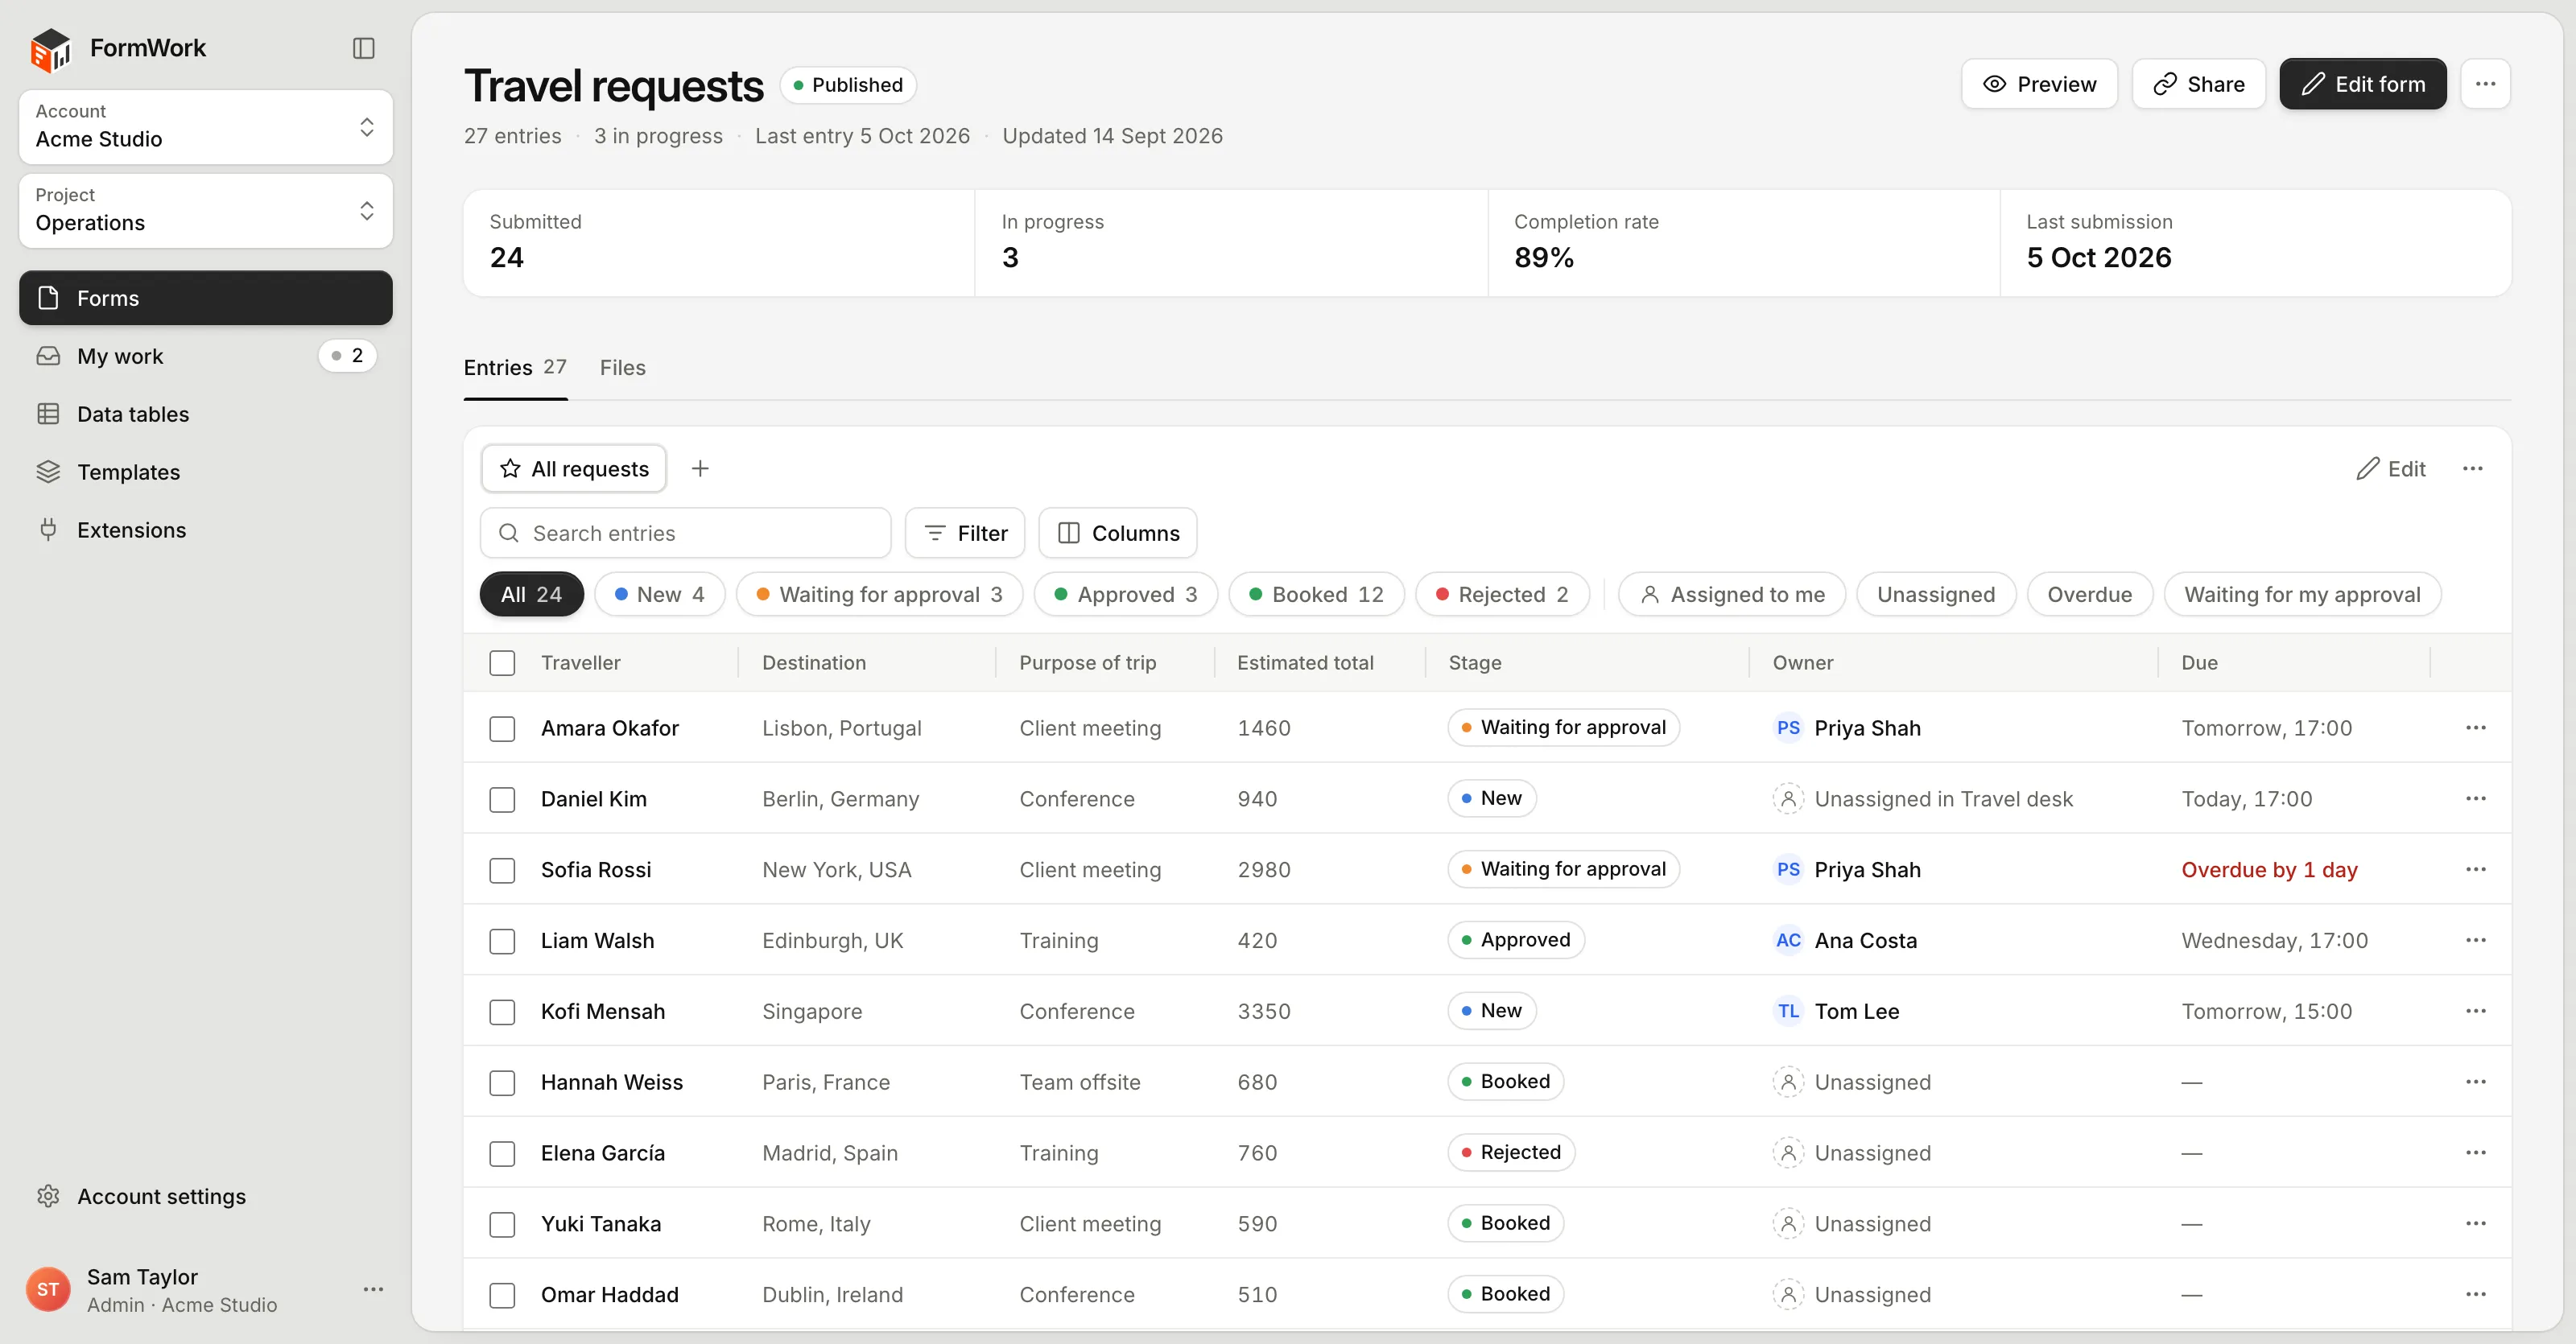The height and width of the screenshot is (1344, 2576).
Task: Filter entries by Overdue chip
Action: [2089, 595]
